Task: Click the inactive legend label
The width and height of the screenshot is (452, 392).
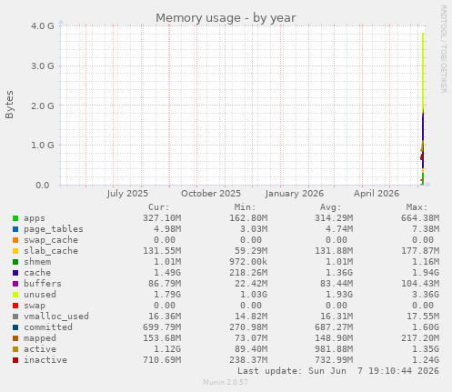Action: (x=45, y=360)
